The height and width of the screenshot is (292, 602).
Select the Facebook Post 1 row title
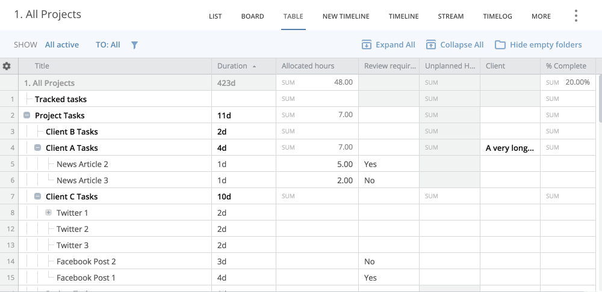tap(86, 278)
